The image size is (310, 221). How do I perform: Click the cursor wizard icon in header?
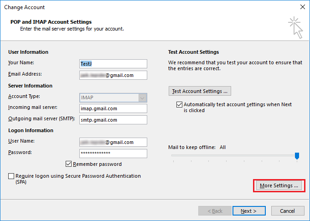295,28
